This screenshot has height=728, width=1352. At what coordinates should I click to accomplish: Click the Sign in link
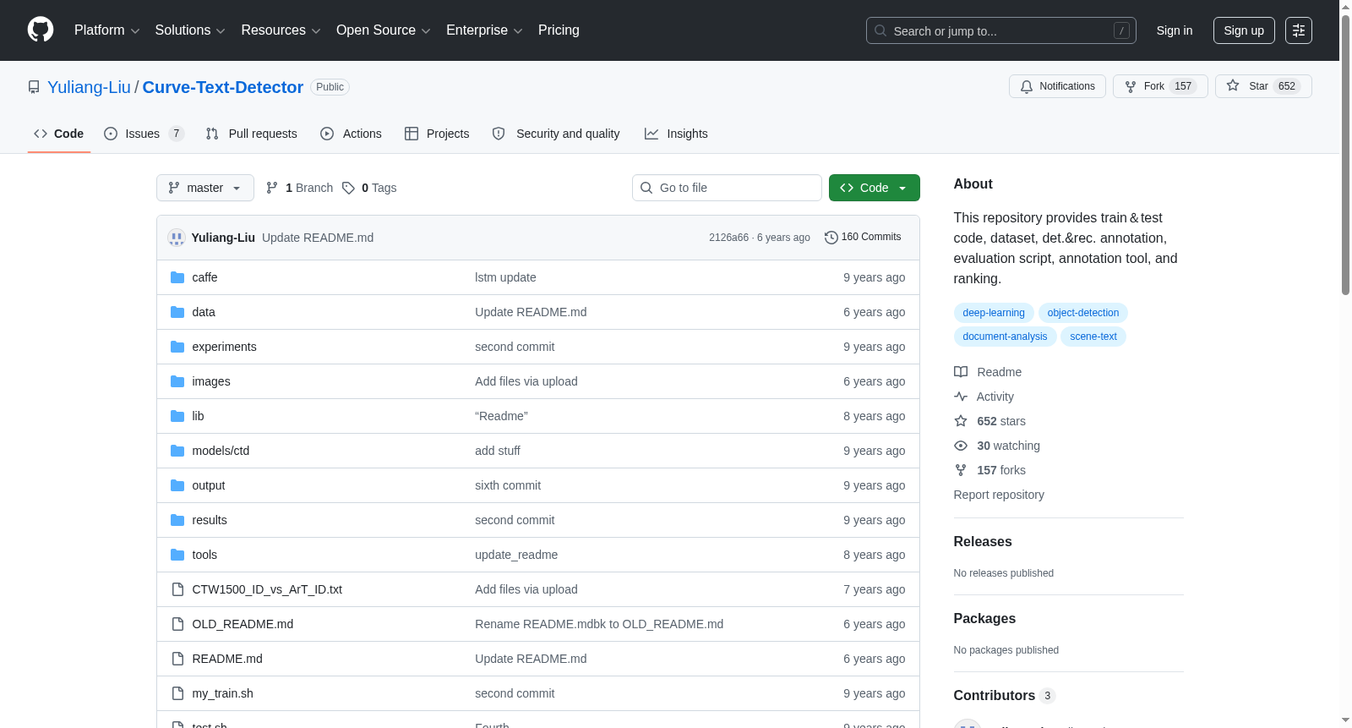click(x=1175, y=30)
